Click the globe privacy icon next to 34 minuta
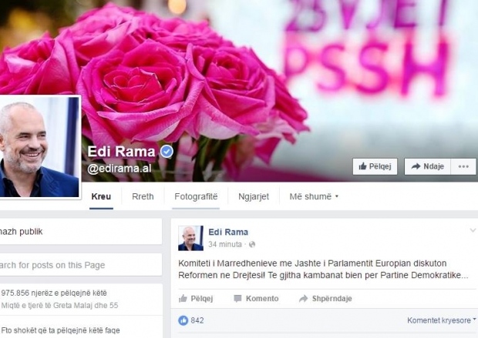The image size is (478, 338). click(252, 244)
